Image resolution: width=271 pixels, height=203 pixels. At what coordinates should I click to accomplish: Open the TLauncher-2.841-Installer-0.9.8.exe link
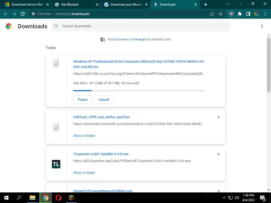(x=101, y=154)
